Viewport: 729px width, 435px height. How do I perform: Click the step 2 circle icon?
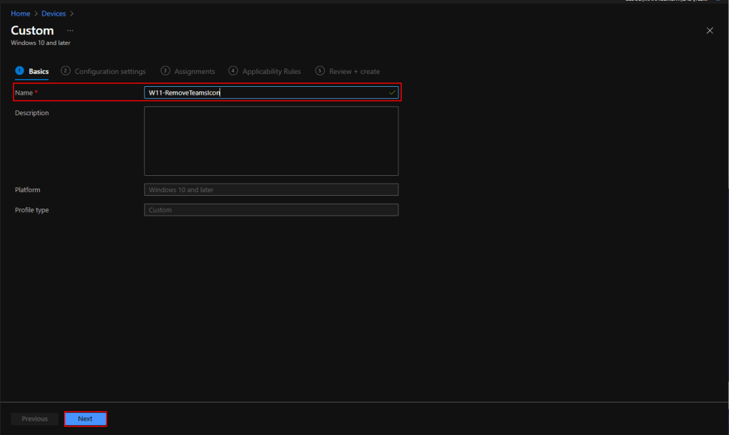pyautogui.click(x=66, y=70)
